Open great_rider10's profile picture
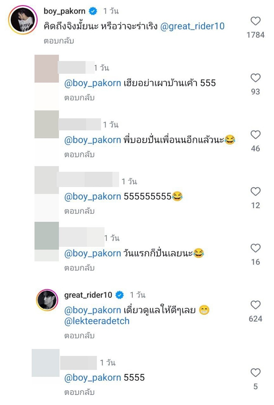Image resolution: width=274 pixels, height=405 pixels. click(x=47, y=300)
